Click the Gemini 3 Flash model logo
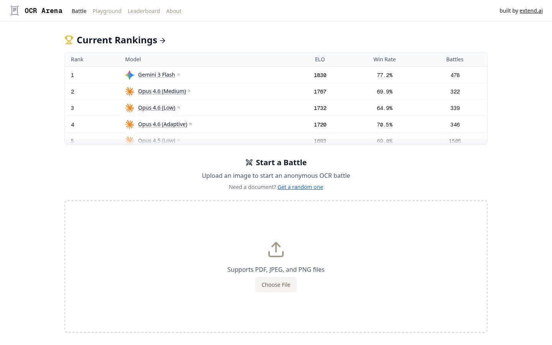 [x=130, y=75]
